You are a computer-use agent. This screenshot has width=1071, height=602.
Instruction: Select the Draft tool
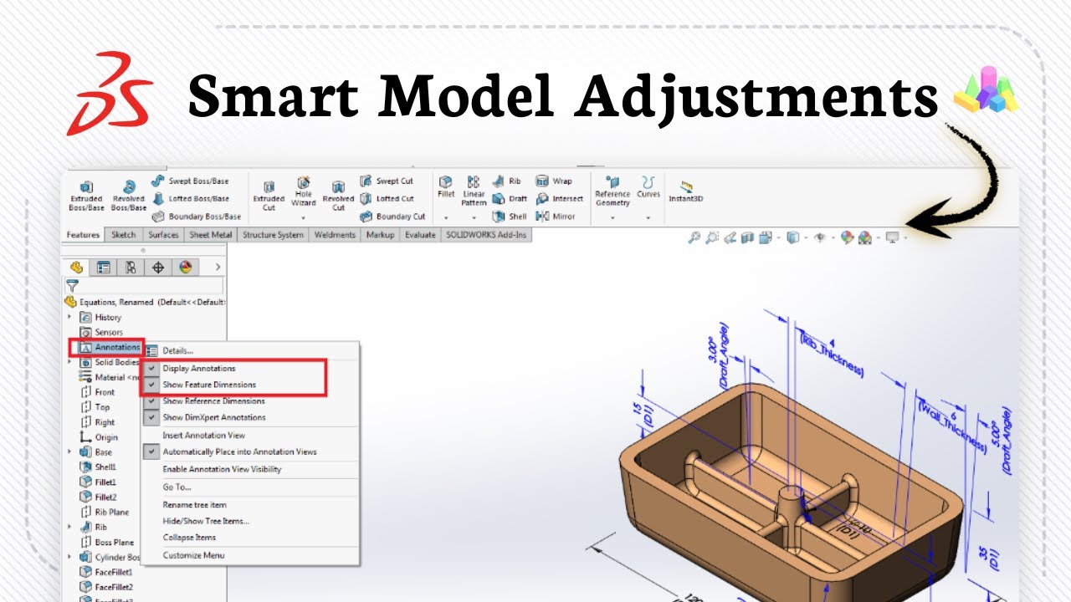510,199
